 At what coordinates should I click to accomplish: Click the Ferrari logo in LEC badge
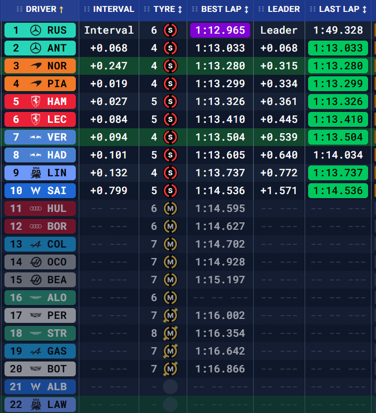pyautogui.click(x=36, y=119)
